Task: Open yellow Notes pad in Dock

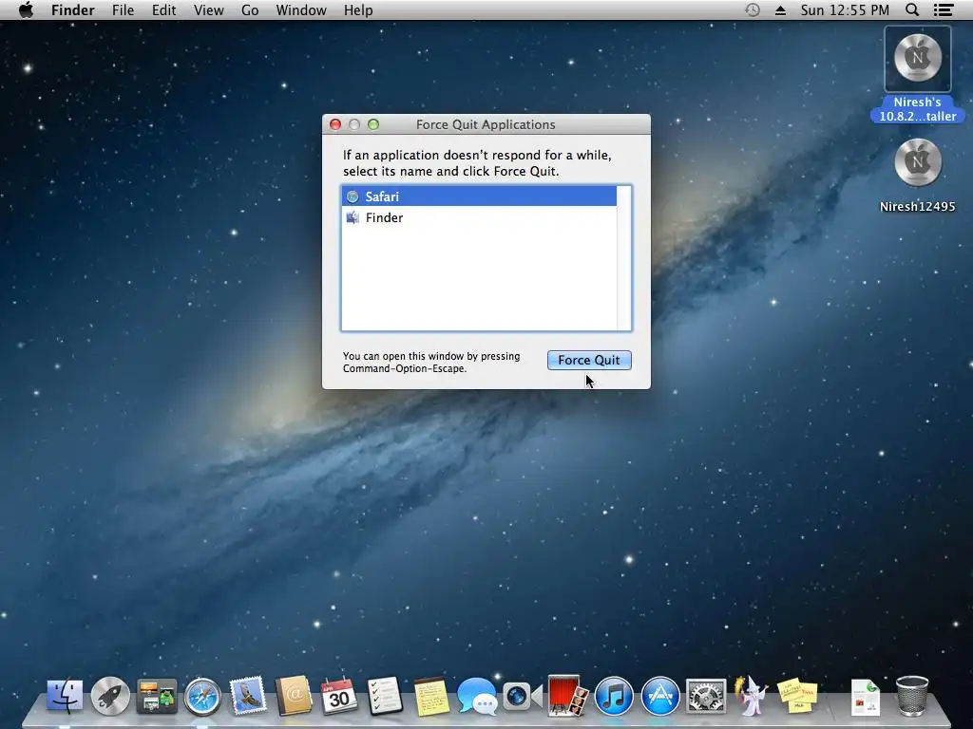Action: 431,696
